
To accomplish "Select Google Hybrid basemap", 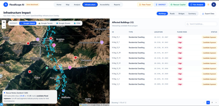I will tap(28, 23).
